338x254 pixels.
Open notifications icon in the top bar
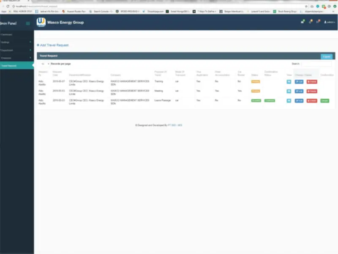(x=311, y=22)
